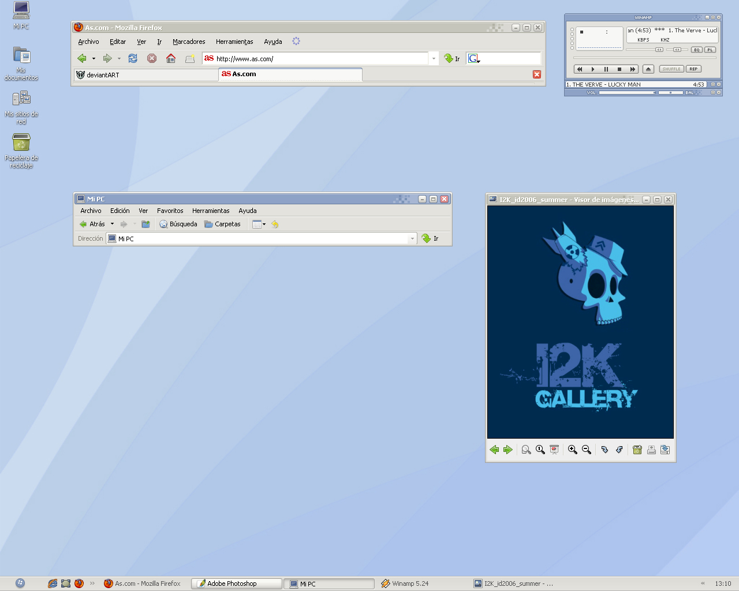Open the Marcadores menu in Firefox
This screenshot has width=739, height=591.
[x=189, y=42]
